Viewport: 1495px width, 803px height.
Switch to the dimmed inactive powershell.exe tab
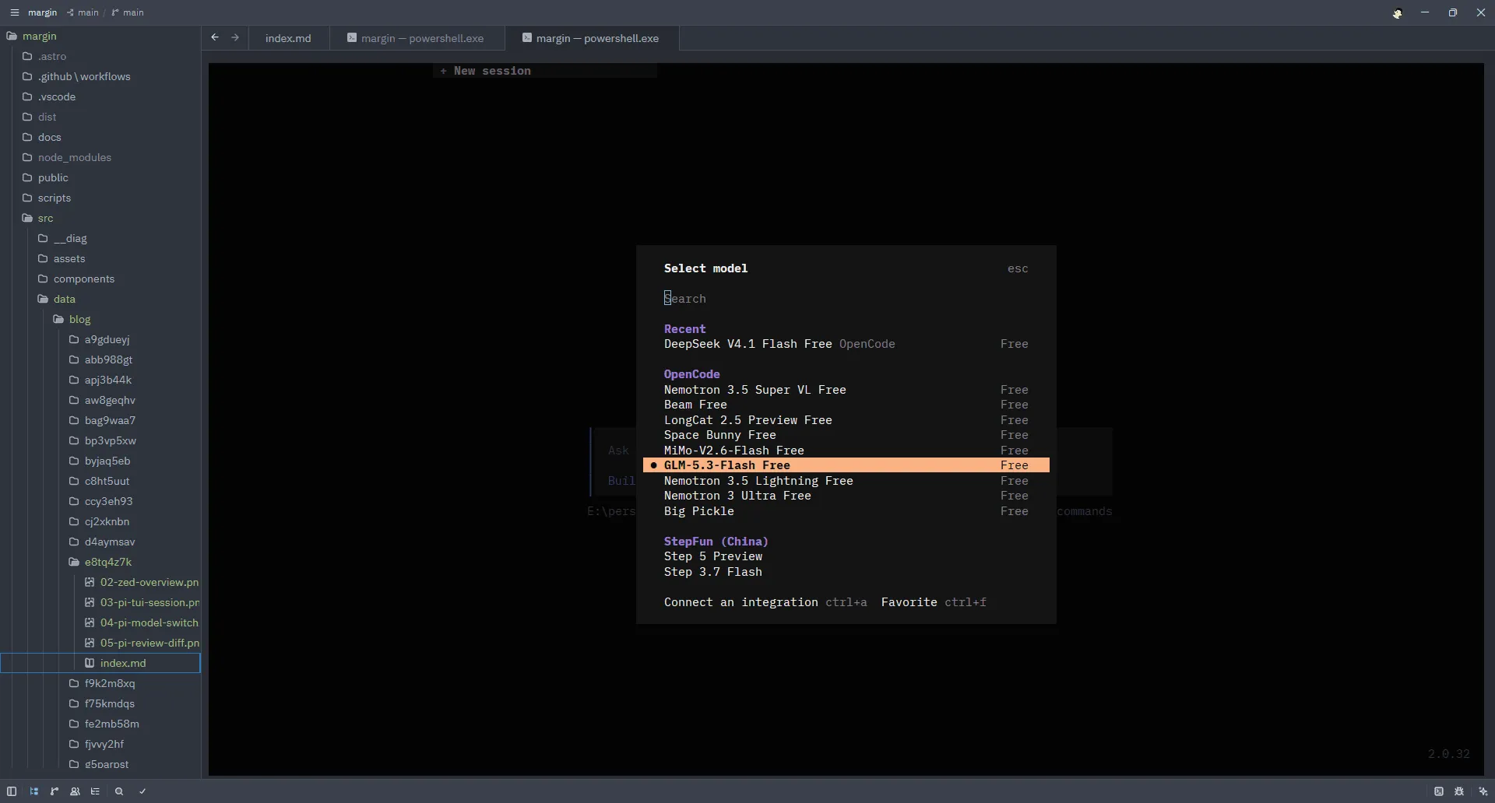(417, 38)
